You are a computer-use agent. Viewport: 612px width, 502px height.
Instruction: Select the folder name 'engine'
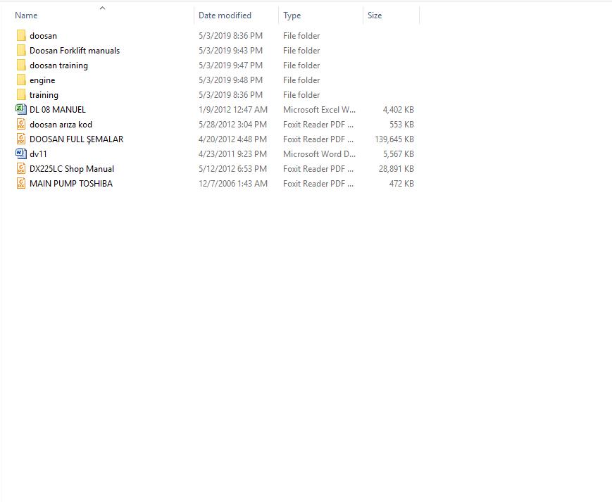42,80
